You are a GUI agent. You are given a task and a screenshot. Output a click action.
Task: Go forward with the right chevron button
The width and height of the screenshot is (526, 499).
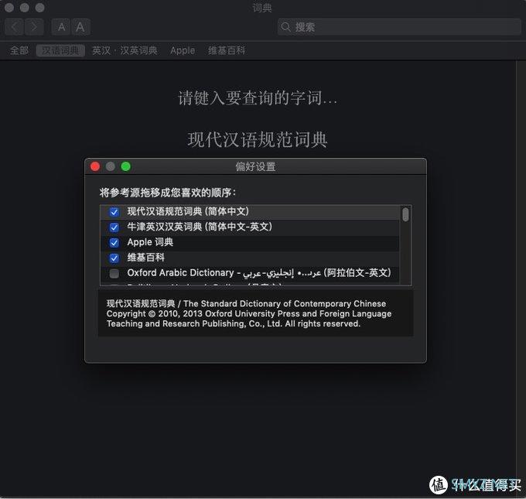coord(34,27)
